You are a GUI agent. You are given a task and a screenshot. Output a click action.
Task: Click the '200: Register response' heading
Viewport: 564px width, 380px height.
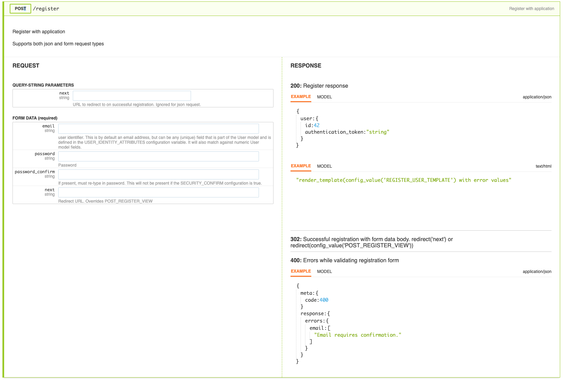pyautogui.click(x=319, y=86)
